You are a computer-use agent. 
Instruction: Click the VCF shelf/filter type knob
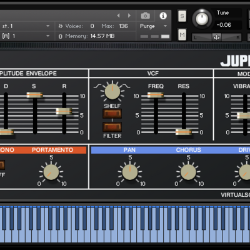112,91
